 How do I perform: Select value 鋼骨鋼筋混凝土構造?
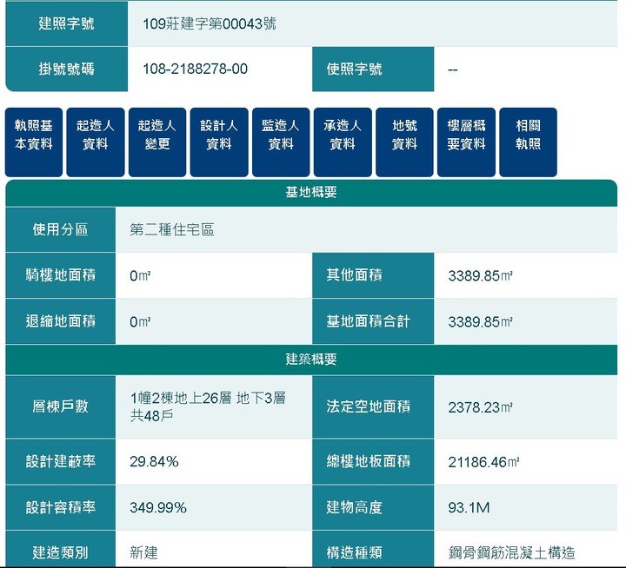512,553
